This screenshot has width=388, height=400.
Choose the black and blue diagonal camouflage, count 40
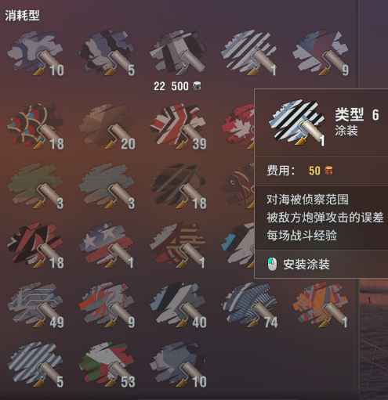[x=178, y=305]
